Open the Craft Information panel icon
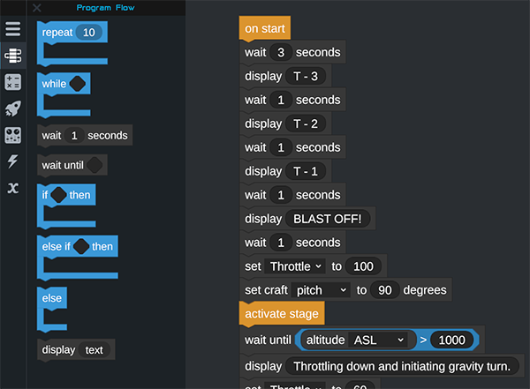The image size is (530, 389). tap(13, 135)
